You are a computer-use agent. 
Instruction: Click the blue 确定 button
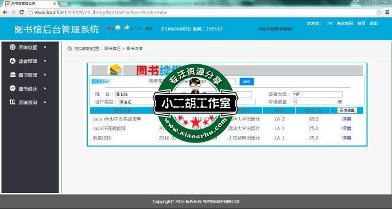[247, 82]
